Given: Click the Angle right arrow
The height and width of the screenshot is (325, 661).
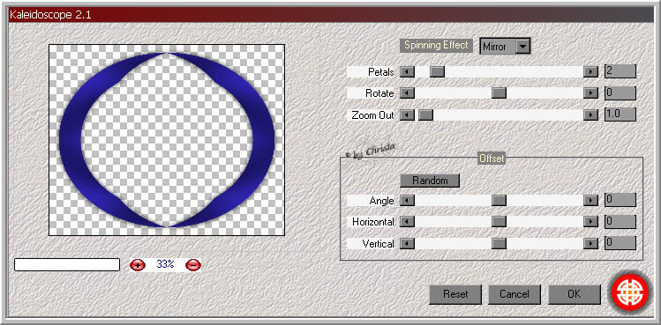Looking at the screenshot, I should (590, 201).
